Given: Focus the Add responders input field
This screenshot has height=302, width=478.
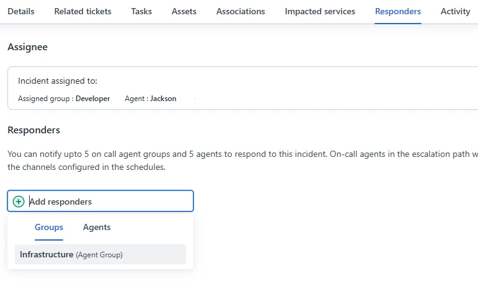Looking at the screenshot, I should (x=100, y=201).
